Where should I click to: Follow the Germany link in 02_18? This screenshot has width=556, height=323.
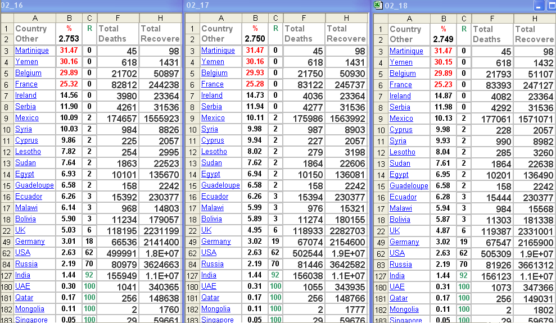(x=404, y=242)
